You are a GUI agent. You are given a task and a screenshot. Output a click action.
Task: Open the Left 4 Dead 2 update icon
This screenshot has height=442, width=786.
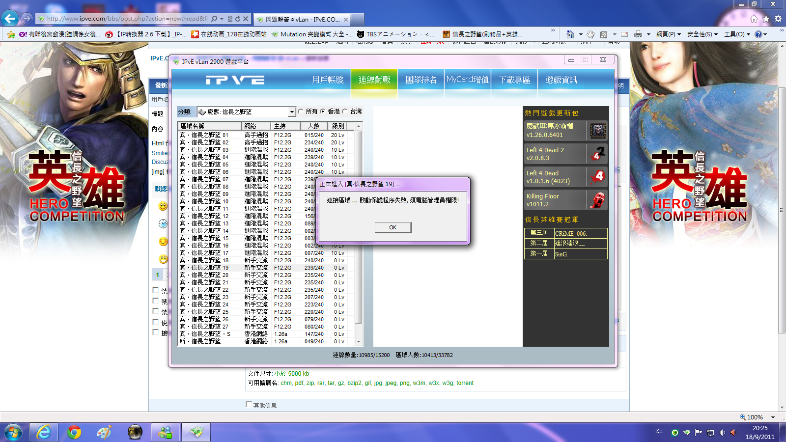pos(597,154)
